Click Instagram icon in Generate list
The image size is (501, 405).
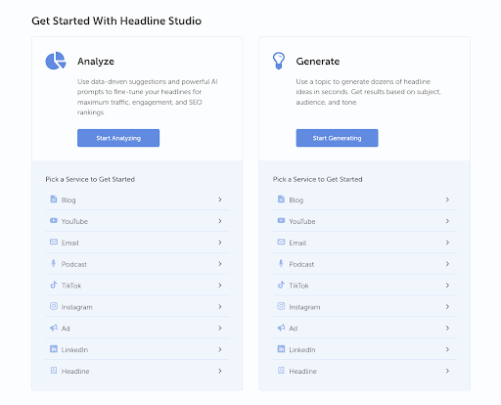pos(281,306)
